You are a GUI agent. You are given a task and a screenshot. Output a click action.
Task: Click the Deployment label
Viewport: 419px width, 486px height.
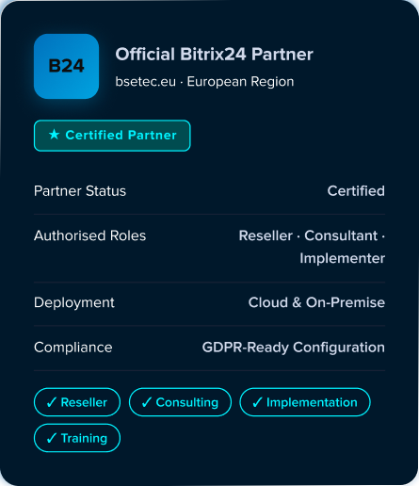[x=74, y=302]
